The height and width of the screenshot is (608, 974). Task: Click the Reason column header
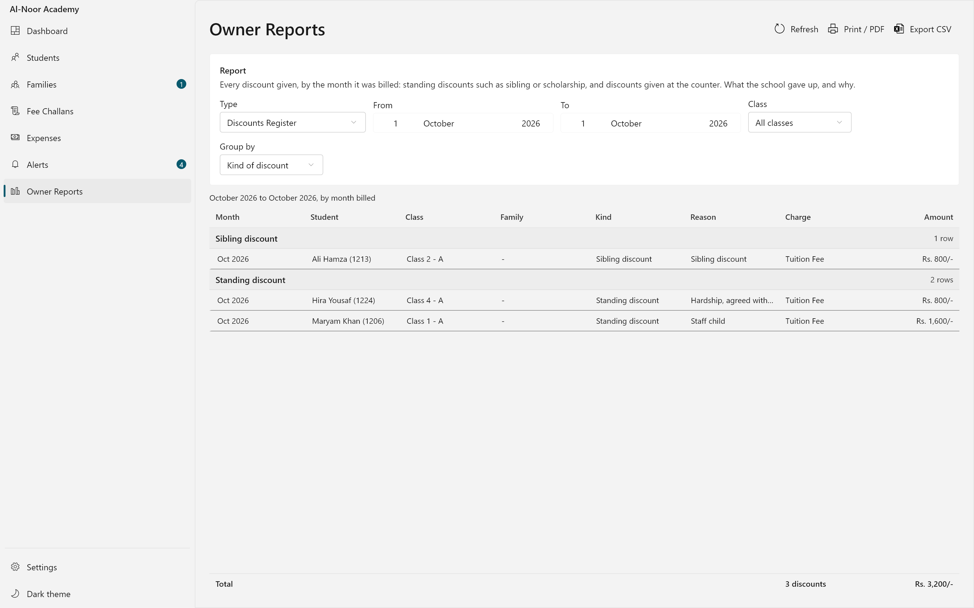tap(703, 217)
